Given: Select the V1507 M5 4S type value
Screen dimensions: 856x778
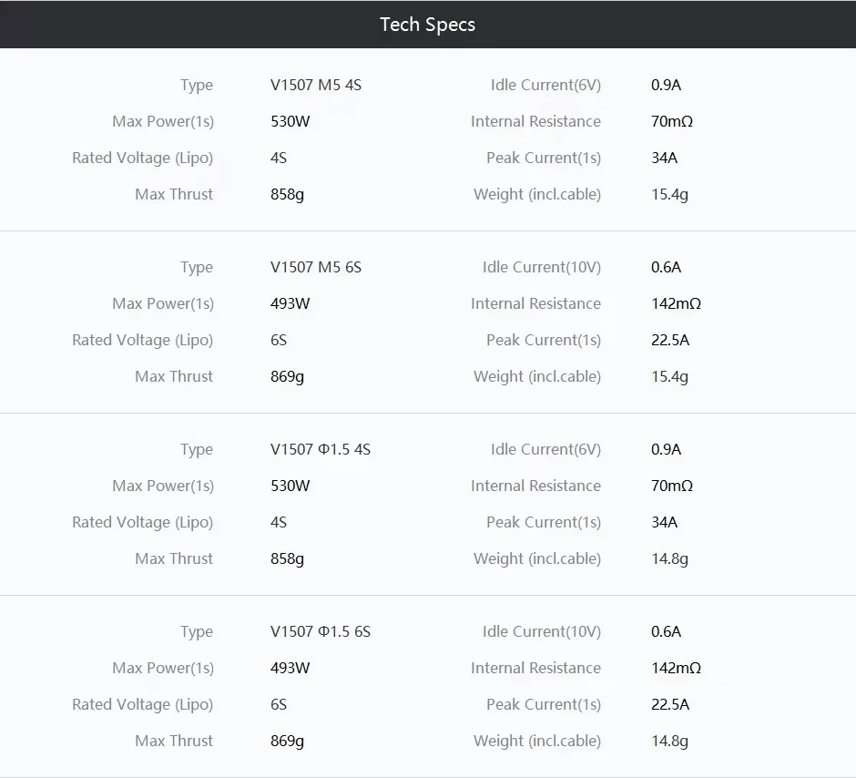Looking at the screenshot, I should pyautogui.click(x=316, y=85).
